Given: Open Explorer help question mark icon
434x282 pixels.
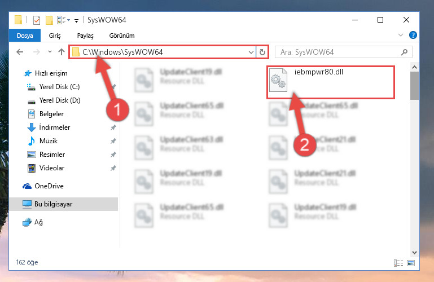Looking at the screenshot, I should [413, 35].
